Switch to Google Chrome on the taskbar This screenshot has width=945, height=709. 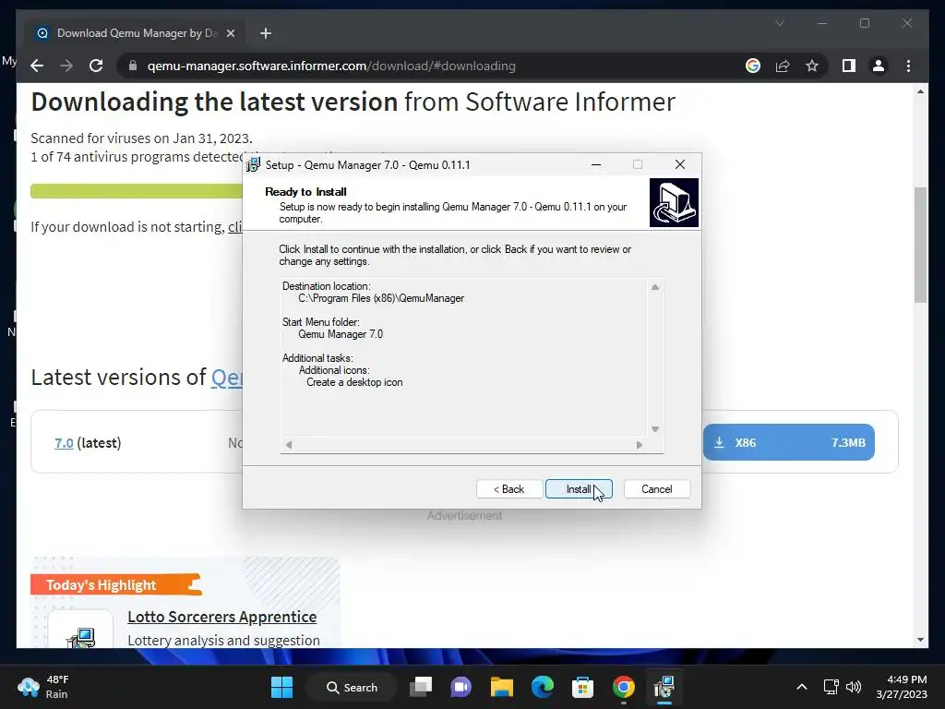624,687
